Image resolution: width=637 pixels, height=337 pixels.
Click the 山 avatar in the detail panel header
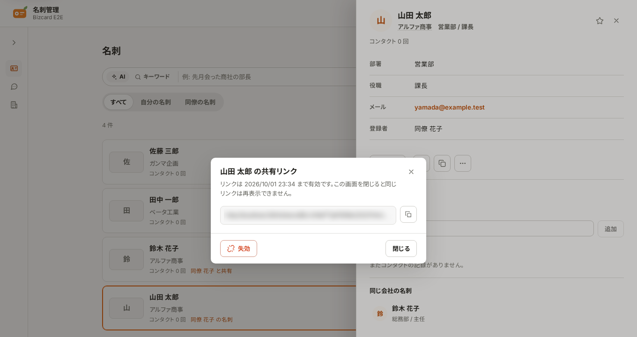(x=381, y=21)
